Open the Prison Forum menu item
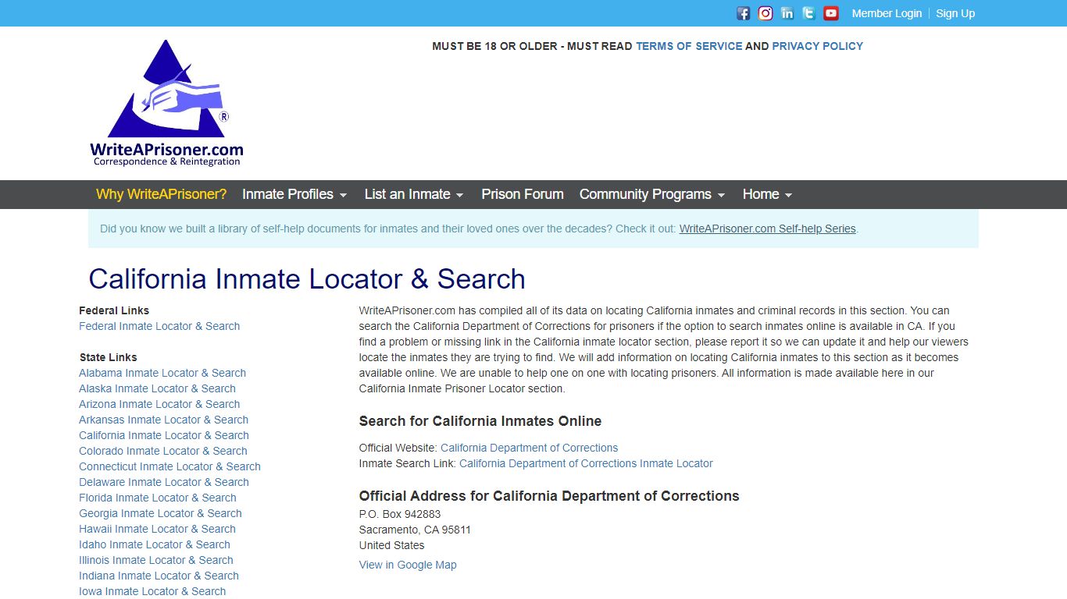1067x599 pixels. (523, 194)
